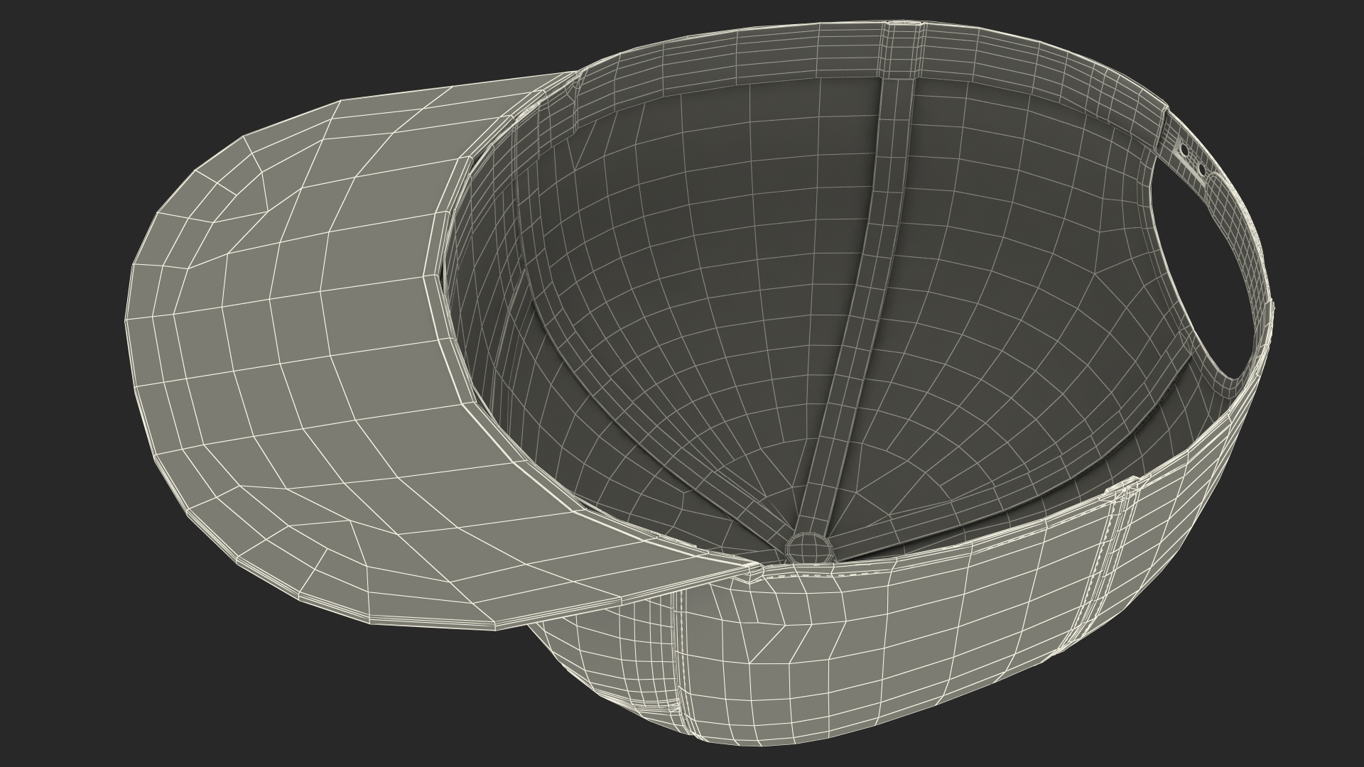1364x767 pixels.
Task: Select the round button at crown center
Action: 808,547
